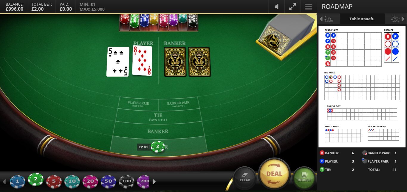Toggle the blue P predict button
407x192 pixels.
[395, 37]
